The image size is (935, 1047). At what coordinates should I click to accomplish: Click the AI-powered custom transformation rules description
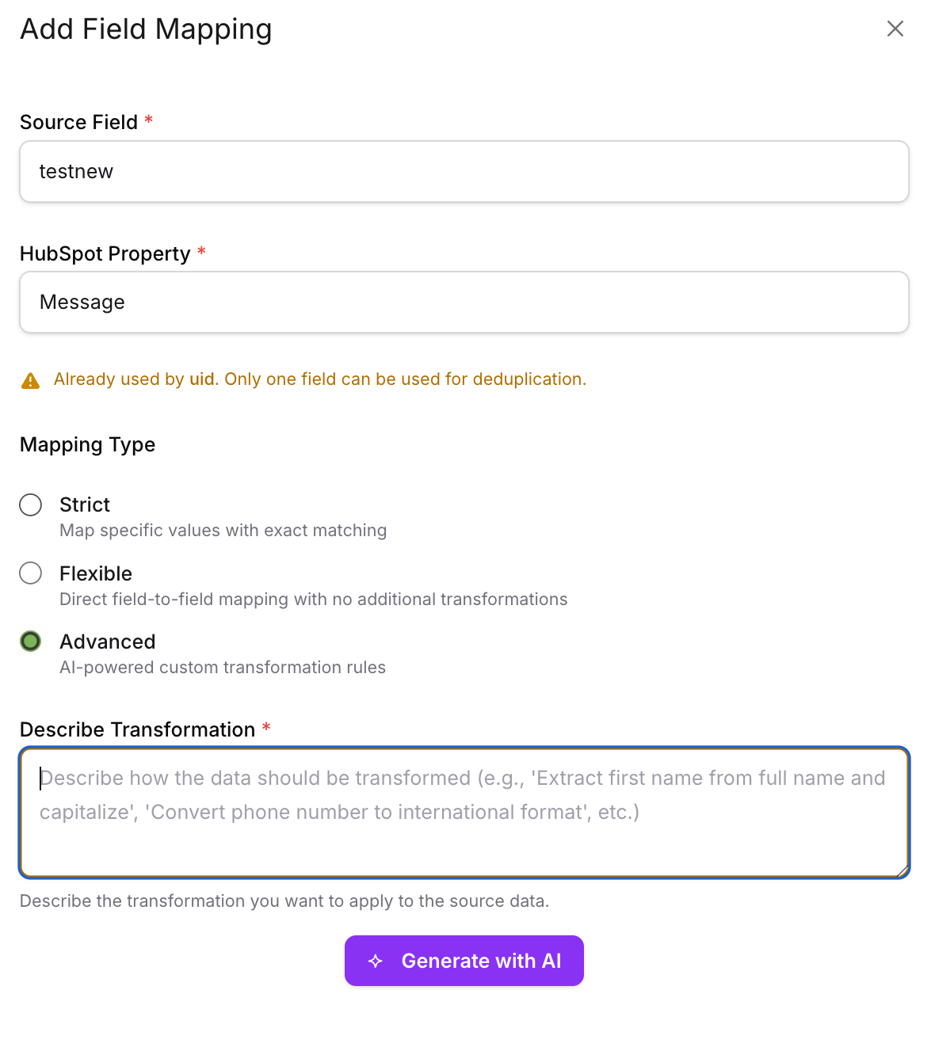click(223, 668)
